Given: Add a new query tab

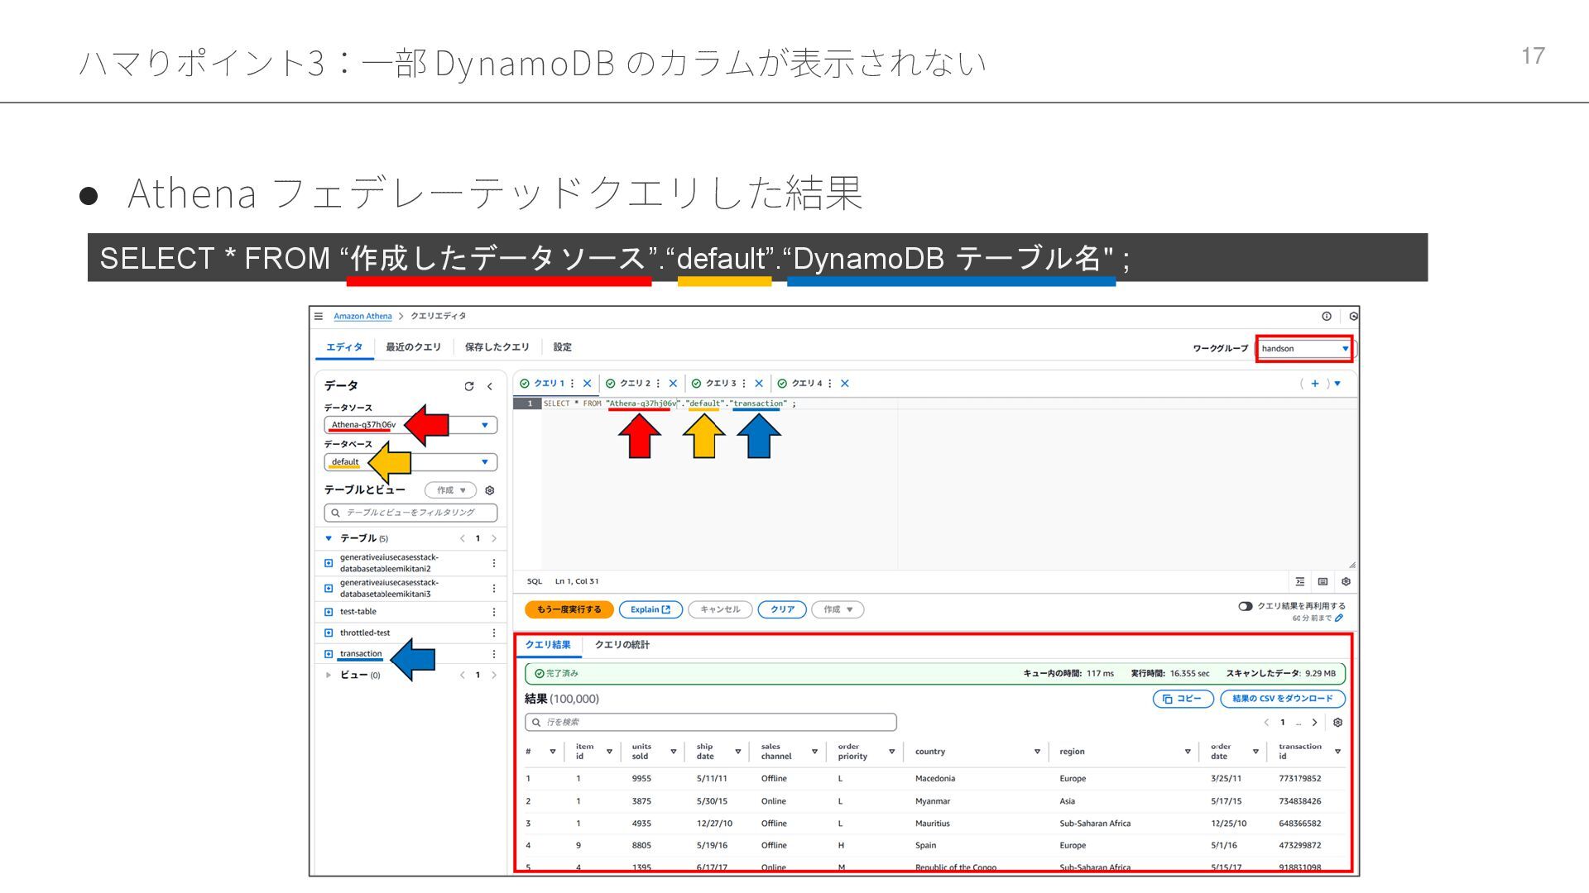Looking at the screenshot, I should [x=1315, y=384].
